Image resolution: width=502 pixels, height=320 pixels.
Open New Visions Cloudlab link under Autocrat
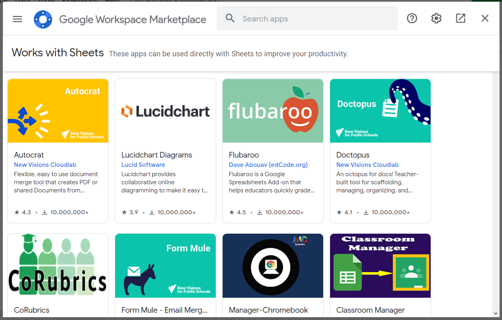pyautogui.click(x=45, y=165)
